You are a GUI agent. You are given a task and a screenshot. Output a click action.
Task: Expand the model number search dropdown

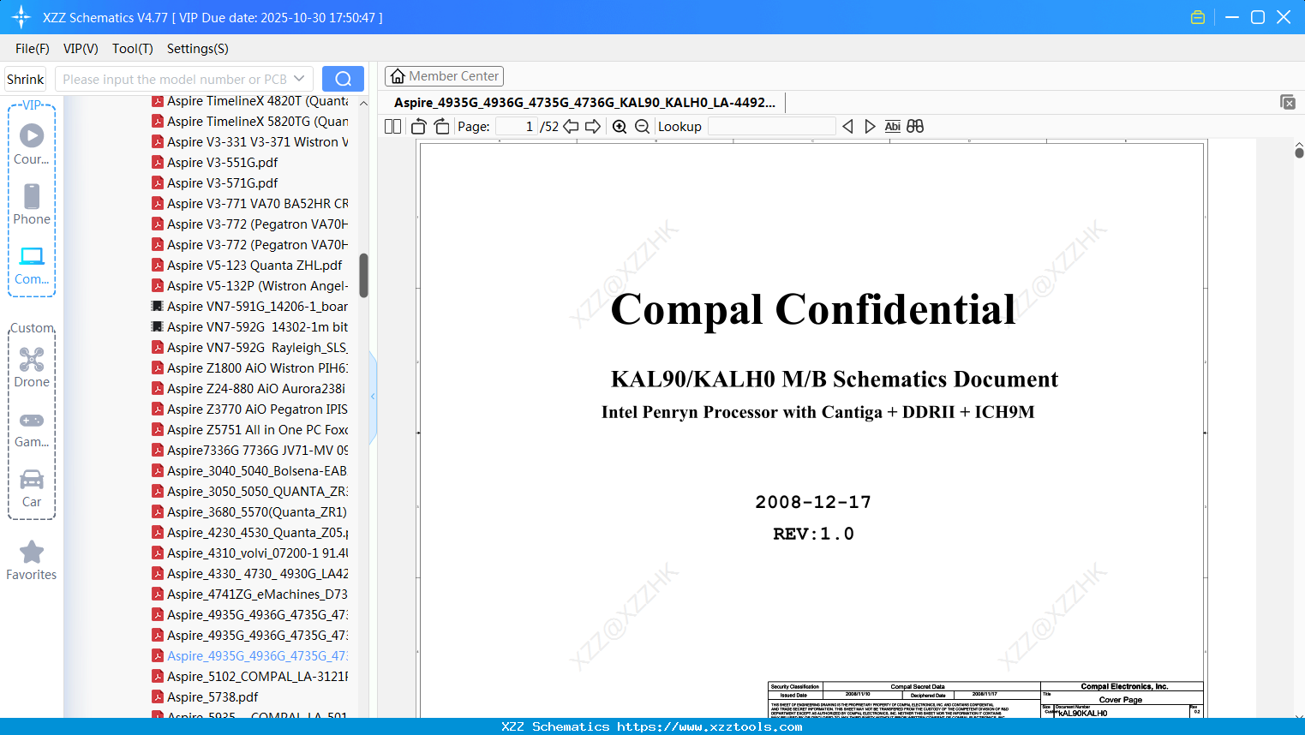299,79
